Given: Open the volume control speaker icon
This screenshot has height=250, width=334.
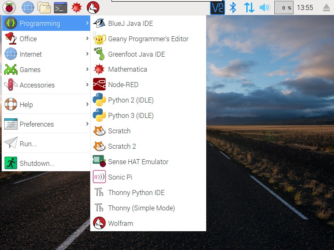Looking at the screenshot, I should pyautogui.click(x=265, y=7).
